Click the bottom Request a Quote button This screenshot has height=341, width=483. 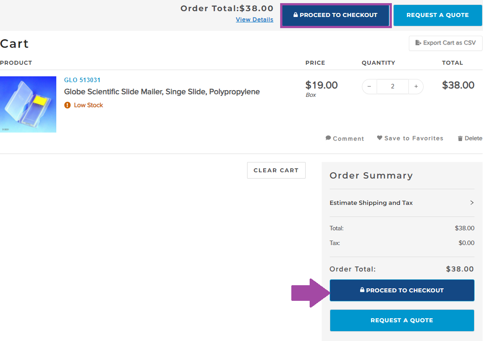pyautogui.click(x=402, y=320)
